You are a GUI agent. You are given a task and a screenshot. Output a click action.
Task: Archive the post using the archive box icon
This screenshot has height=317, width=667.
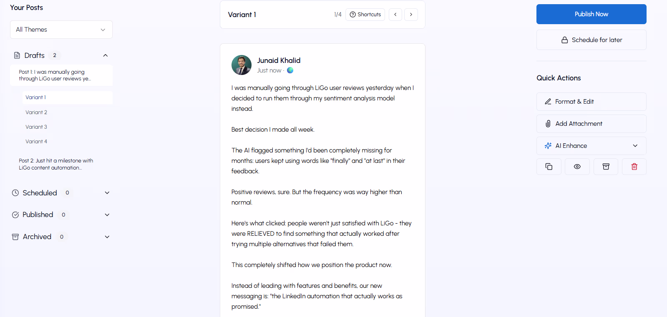[605, 166]
